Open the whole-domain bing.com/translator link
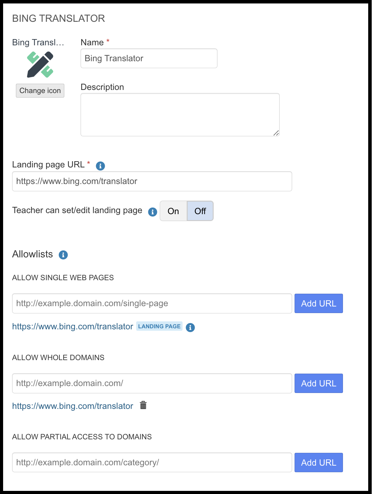 pos(73,406)
